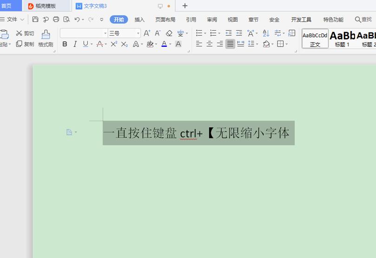Switch to the 审阅 tab

pyautogui.click(x=212, y=19)
